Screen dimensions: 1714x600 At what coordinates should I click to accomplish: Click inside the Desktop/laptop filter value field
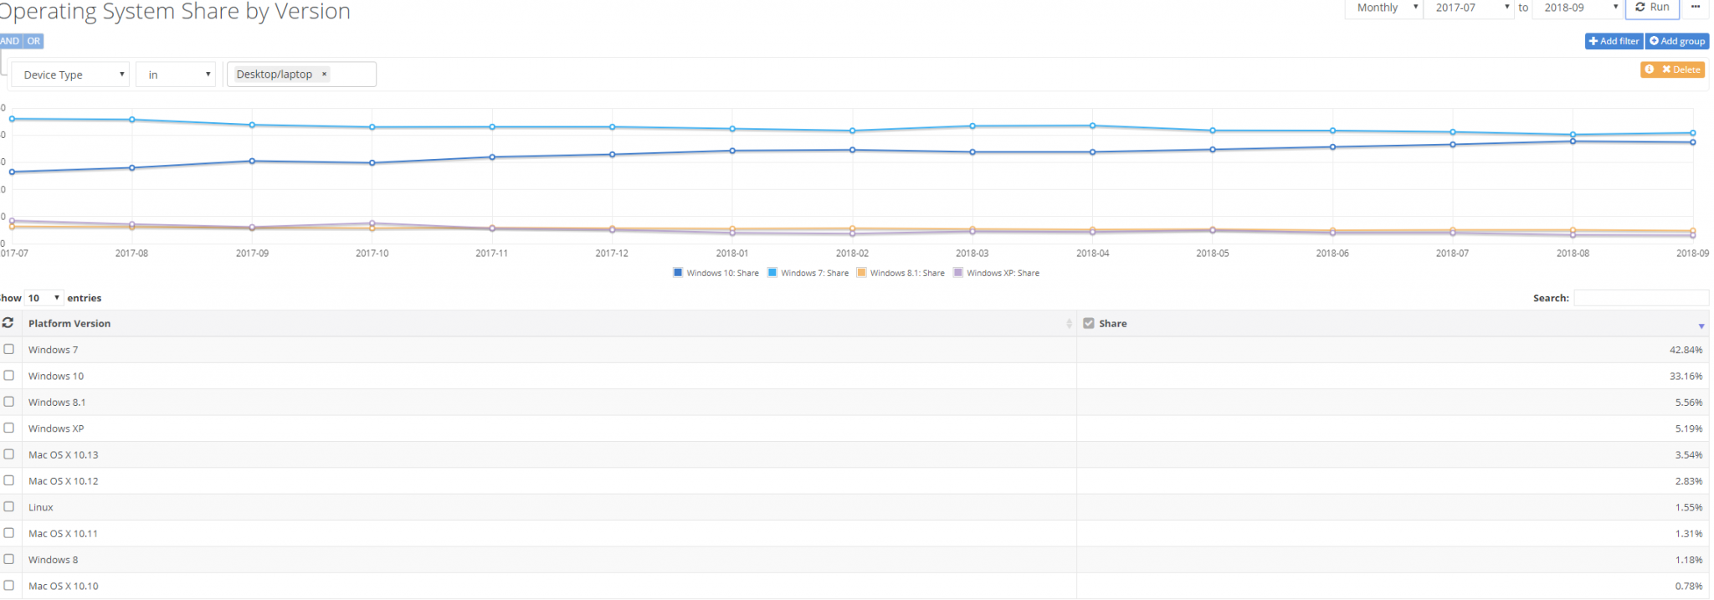(301, 74)
